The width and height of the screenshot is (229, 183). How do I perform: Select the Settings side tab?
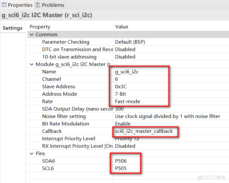click(12, 28)
